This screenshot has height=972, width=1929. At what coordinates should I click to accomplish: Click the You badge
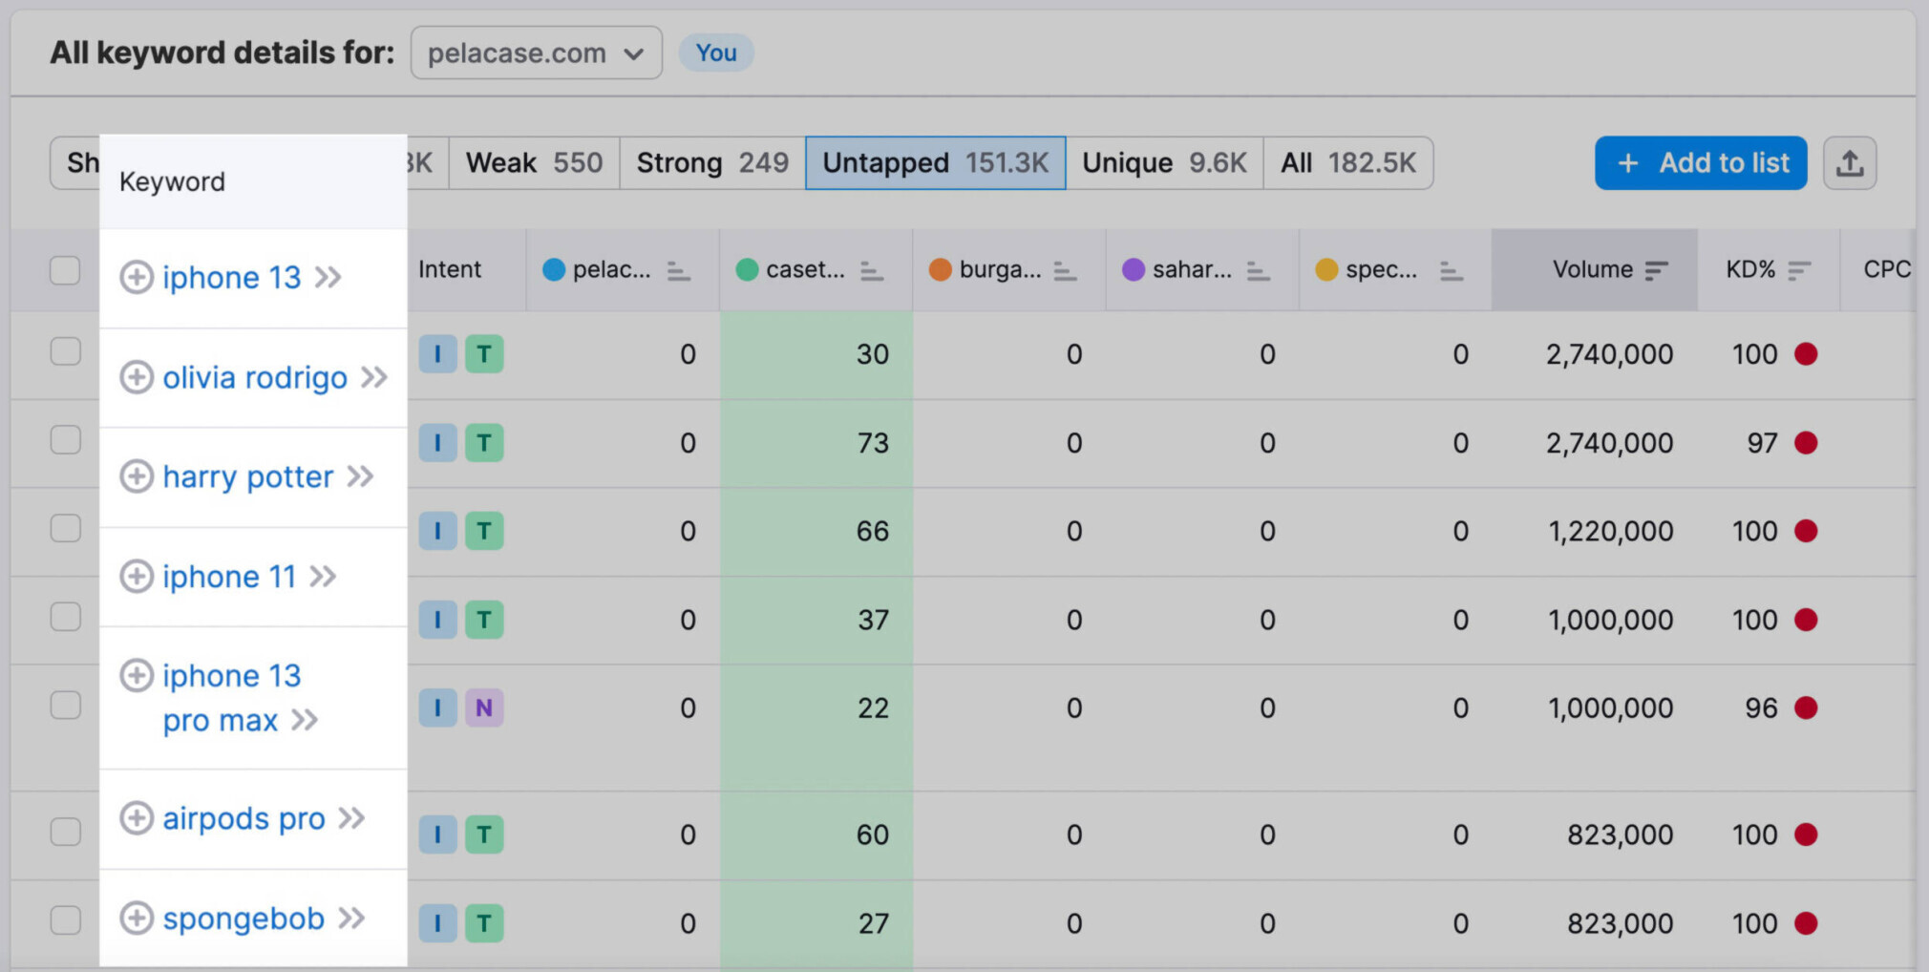click(716, 53)
